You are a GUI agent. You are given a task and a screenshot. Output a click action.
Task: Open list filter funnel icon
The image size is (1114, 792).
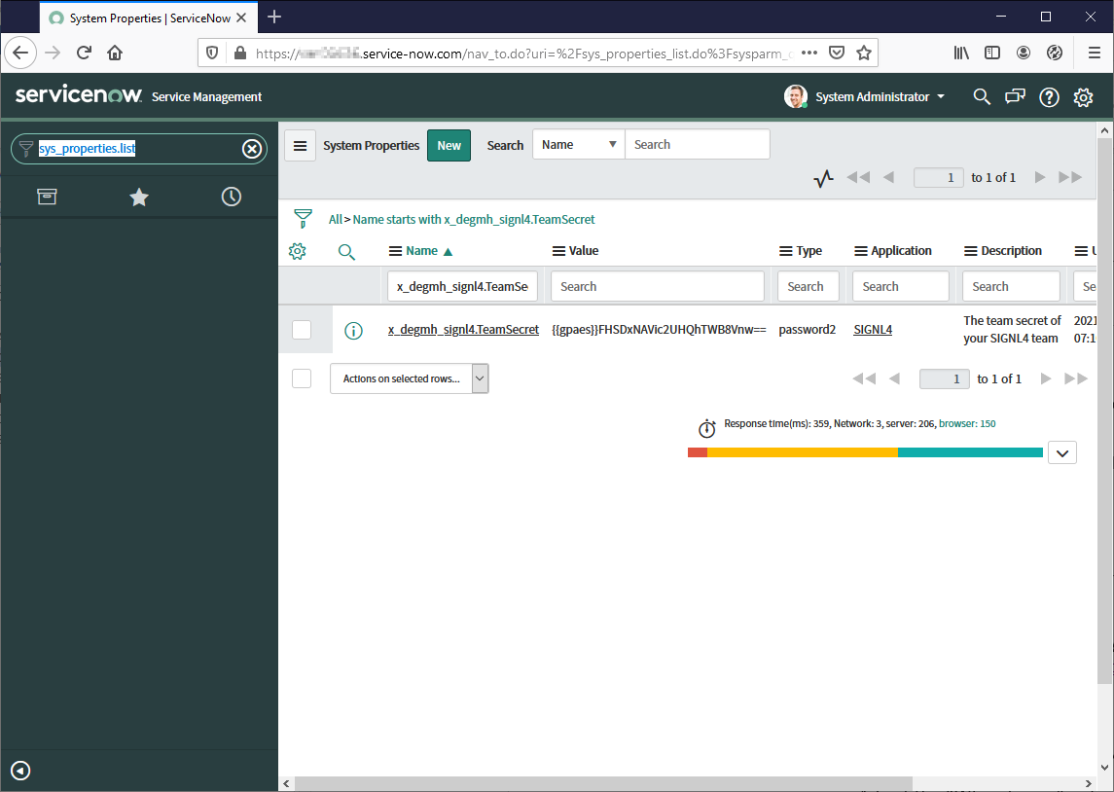point(303,218)
